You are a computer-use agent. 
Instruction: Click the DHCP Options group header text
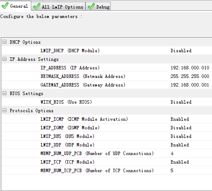pyautogui.click(x=25, y=42)
